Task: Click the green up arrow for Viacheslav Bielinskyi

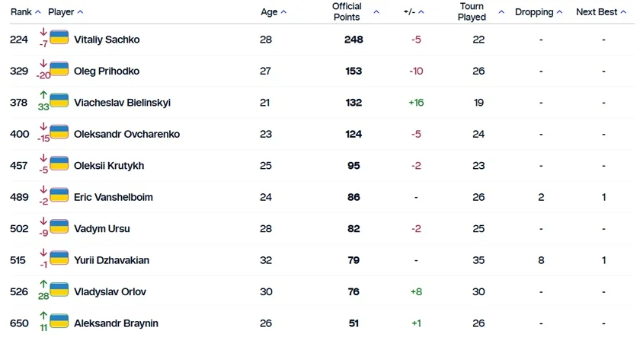Action: [x=43, y=95]
